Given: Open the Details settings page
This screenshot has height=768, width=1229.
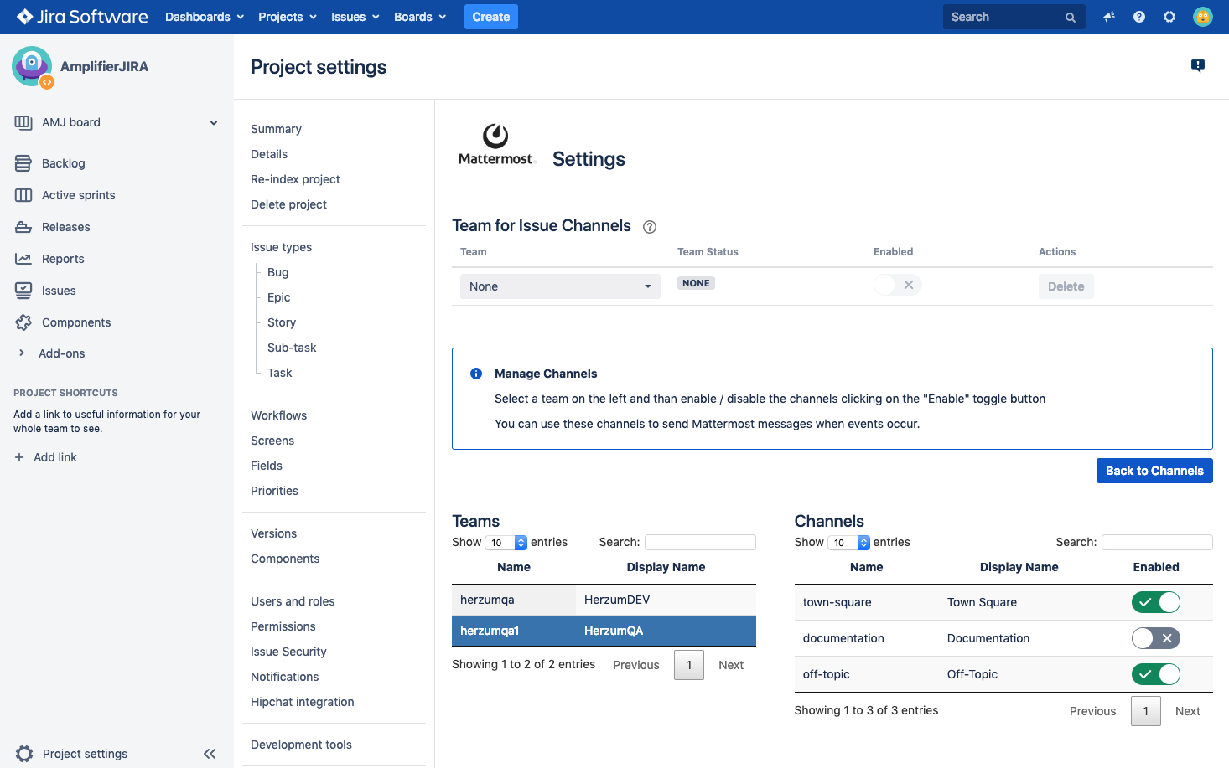Looking at the screenshot, I should tap(269, 154).
